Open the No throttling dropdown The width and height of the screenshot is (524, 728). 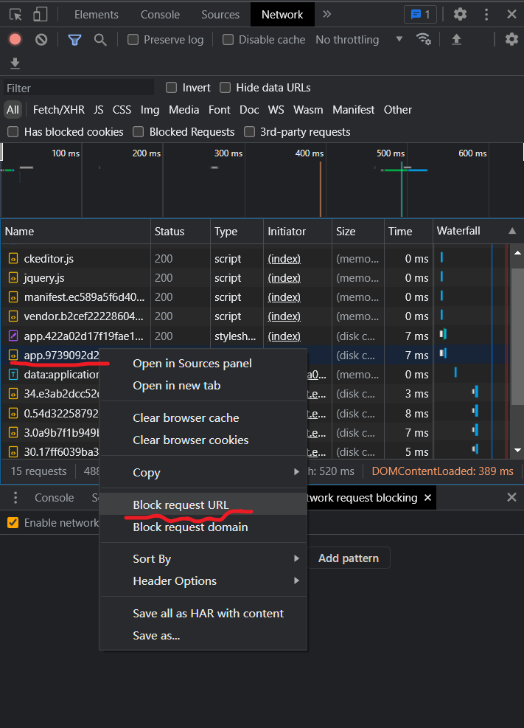[359, 40]
